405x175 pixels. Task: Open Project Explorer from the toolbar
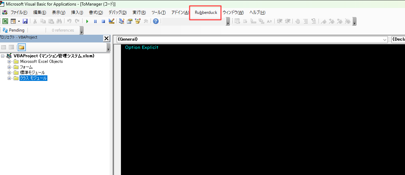coord(122,21)
